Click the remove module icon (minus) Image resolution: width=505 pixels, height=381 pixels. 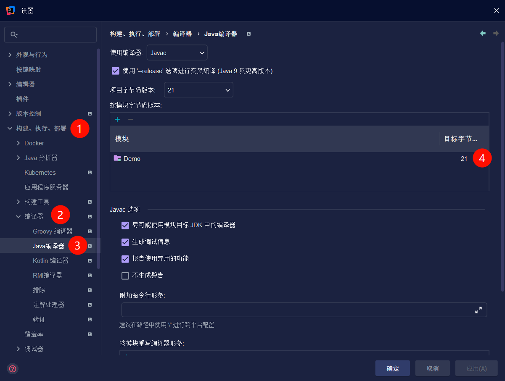[x=130, y=119]
